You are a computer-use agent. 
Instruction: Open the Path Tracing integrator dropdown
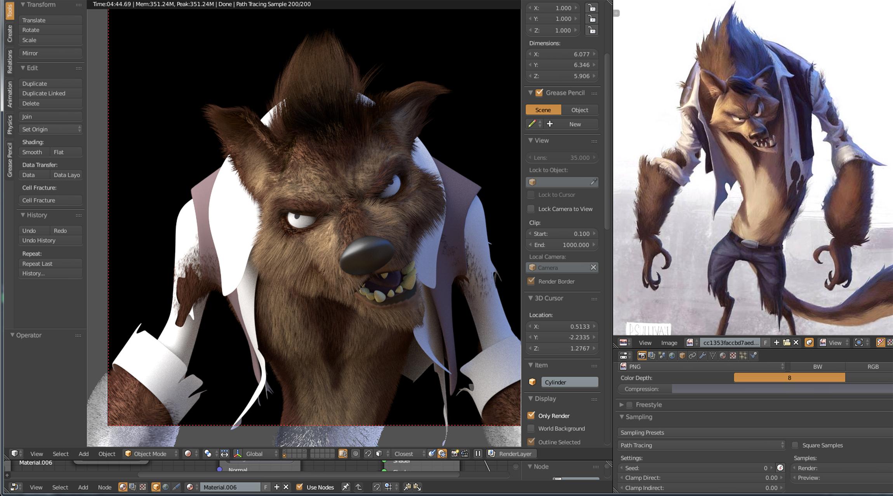click(702, 445)
